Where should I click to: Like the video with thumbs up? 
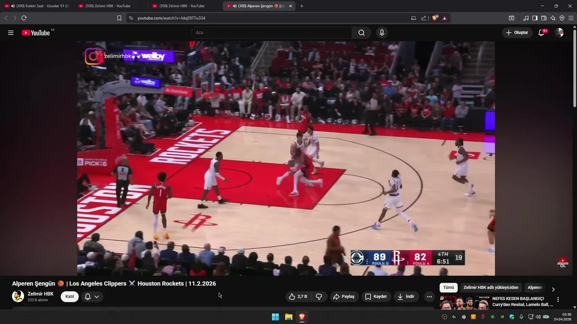(x=298, y=297)
